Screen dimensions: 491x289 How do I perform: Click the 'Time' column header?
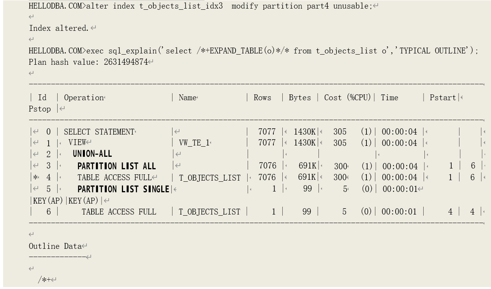(x=389, y=98)
